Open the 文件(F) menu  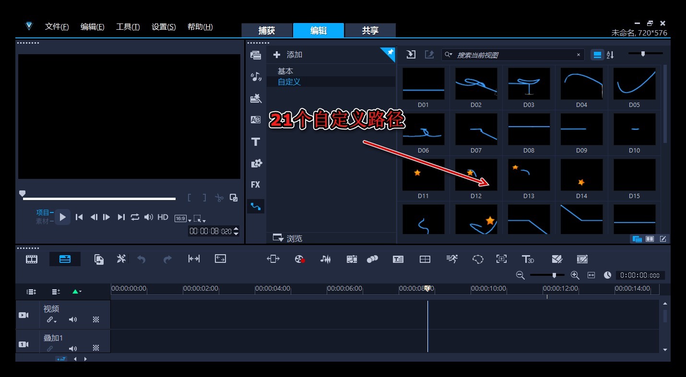pyautogui.click(x=57, y=27)
